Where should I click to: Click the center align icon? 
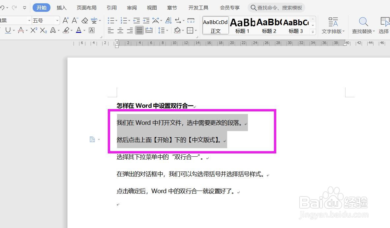(x=120, y=31)
